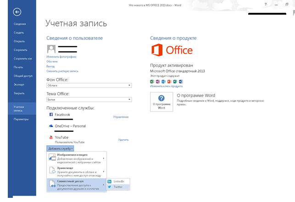
Task: Click the question mark Help icon in title bar
Action: (x=266, y=5)
